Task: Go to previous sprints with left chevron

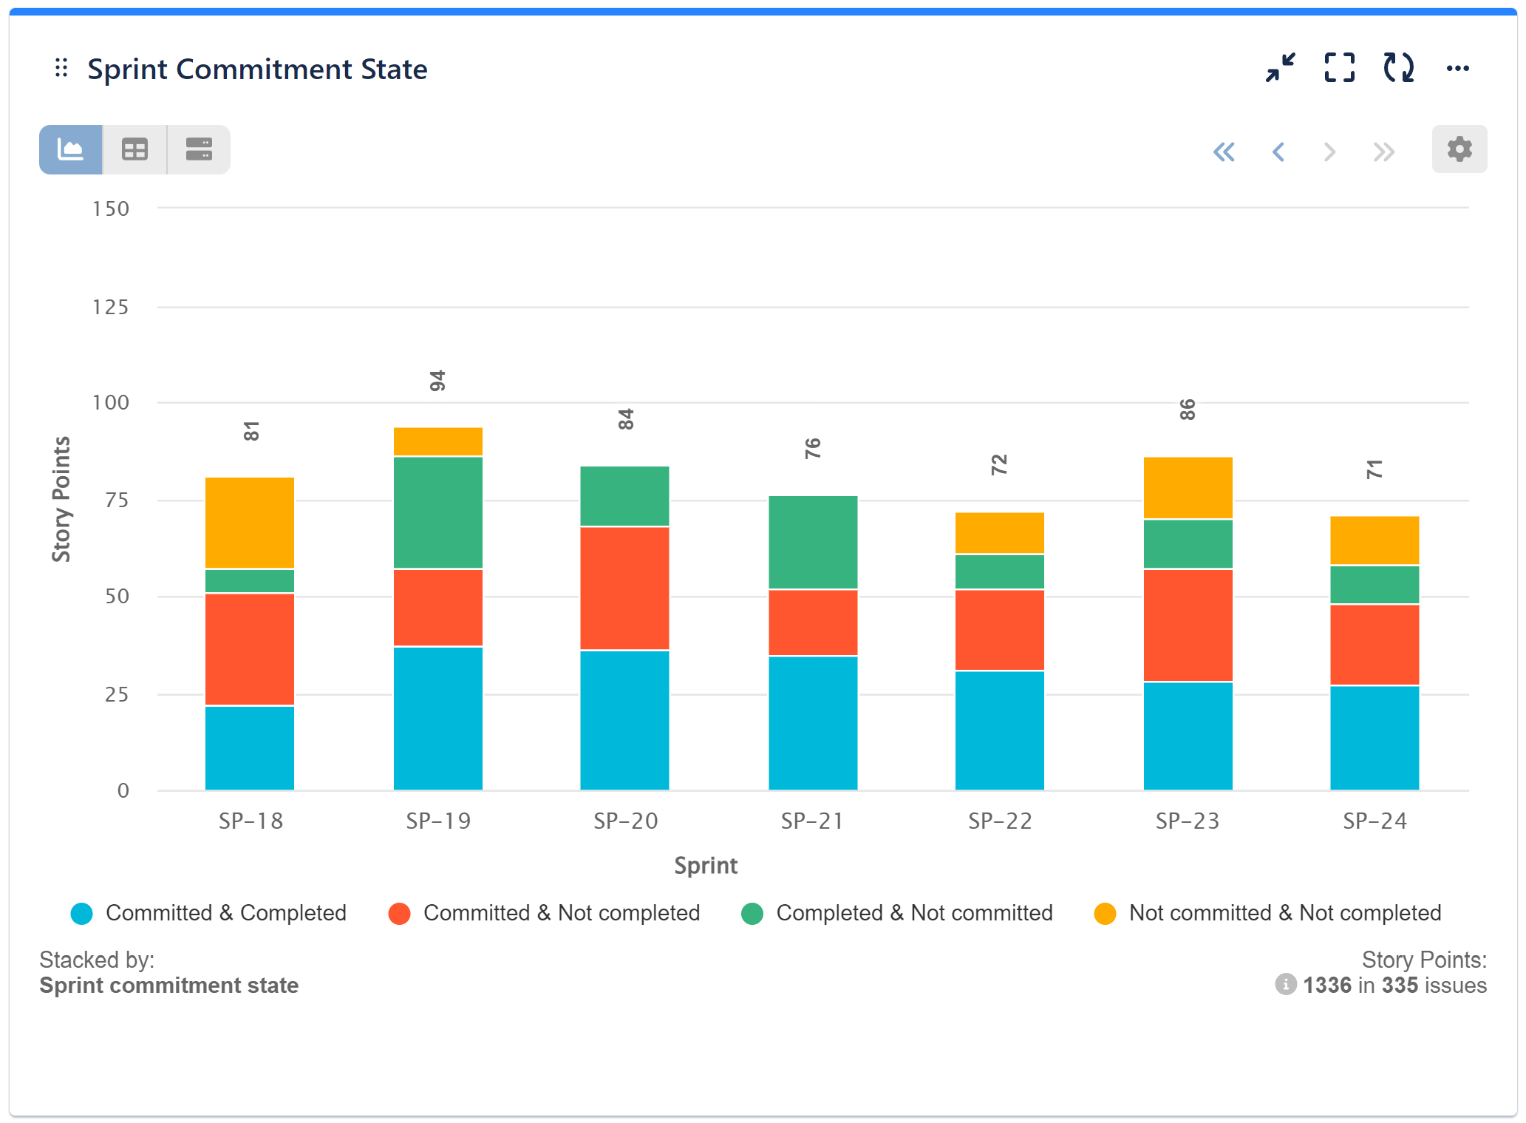Action: [1278, 151]
